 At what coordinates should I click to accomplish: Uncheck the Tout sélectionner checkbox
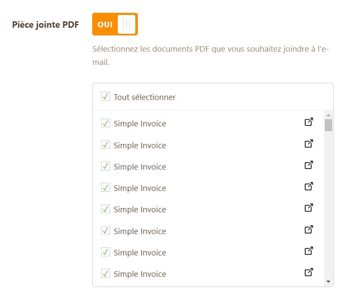pos(105,97)
